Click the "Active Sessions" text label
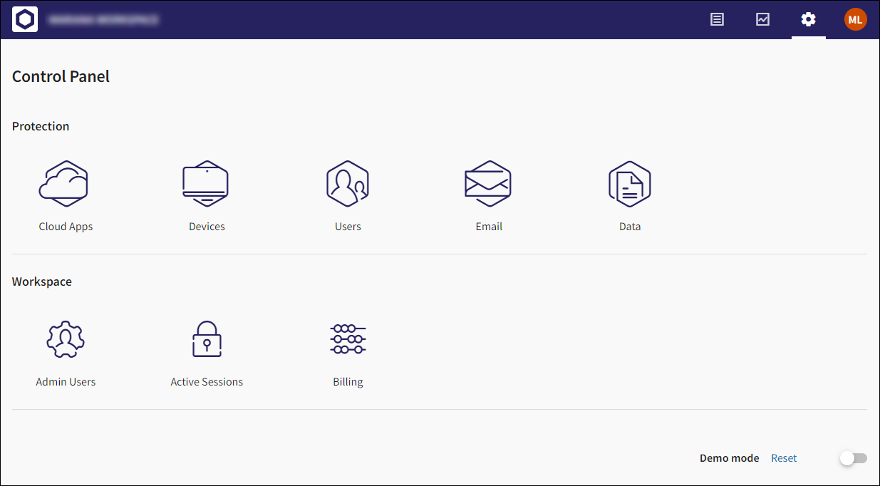The height and width of the screenshot is (486, 880). tap(207, 382)
